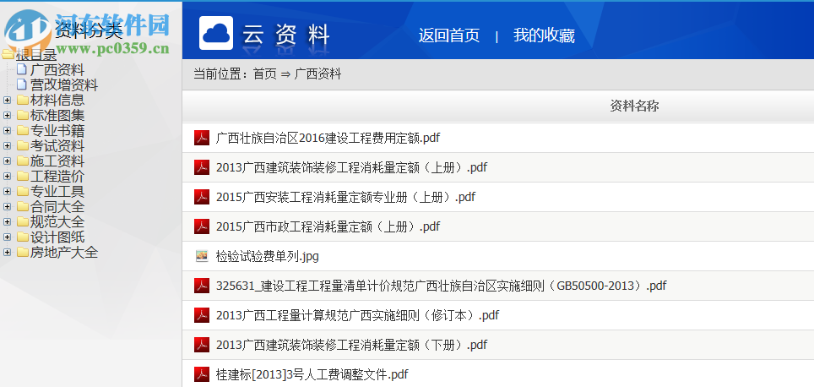The image size is (814, 387).
Task: Expand the 设计图纸 tree node
Action: click(8, 237)
